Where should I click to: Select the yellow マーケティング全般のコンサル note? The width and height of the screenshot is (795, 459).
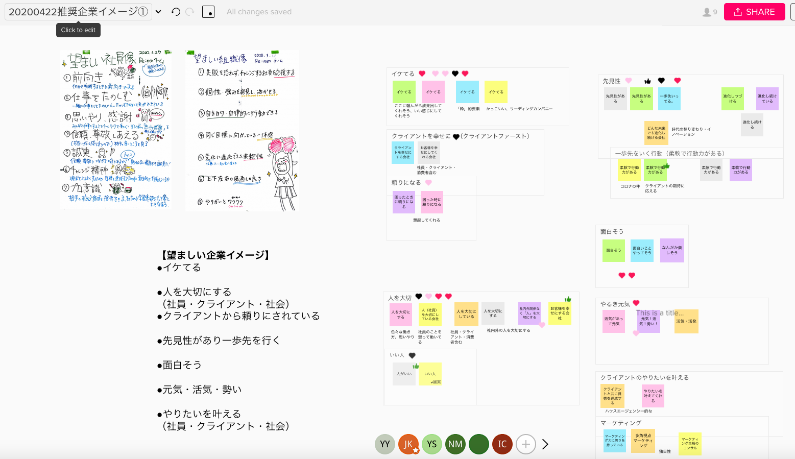[x=690, y=444]
